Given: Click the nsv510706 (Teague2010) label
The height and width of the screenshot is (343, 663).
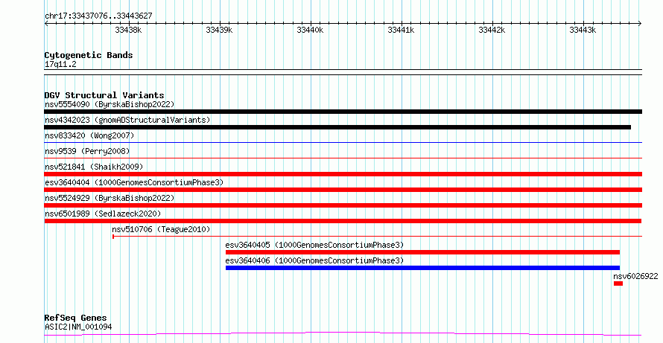Looking at the screenshot, I should click(161, 229).
